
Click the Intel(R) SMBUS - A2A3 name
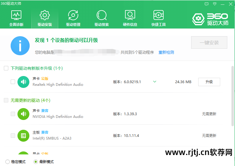52,138
